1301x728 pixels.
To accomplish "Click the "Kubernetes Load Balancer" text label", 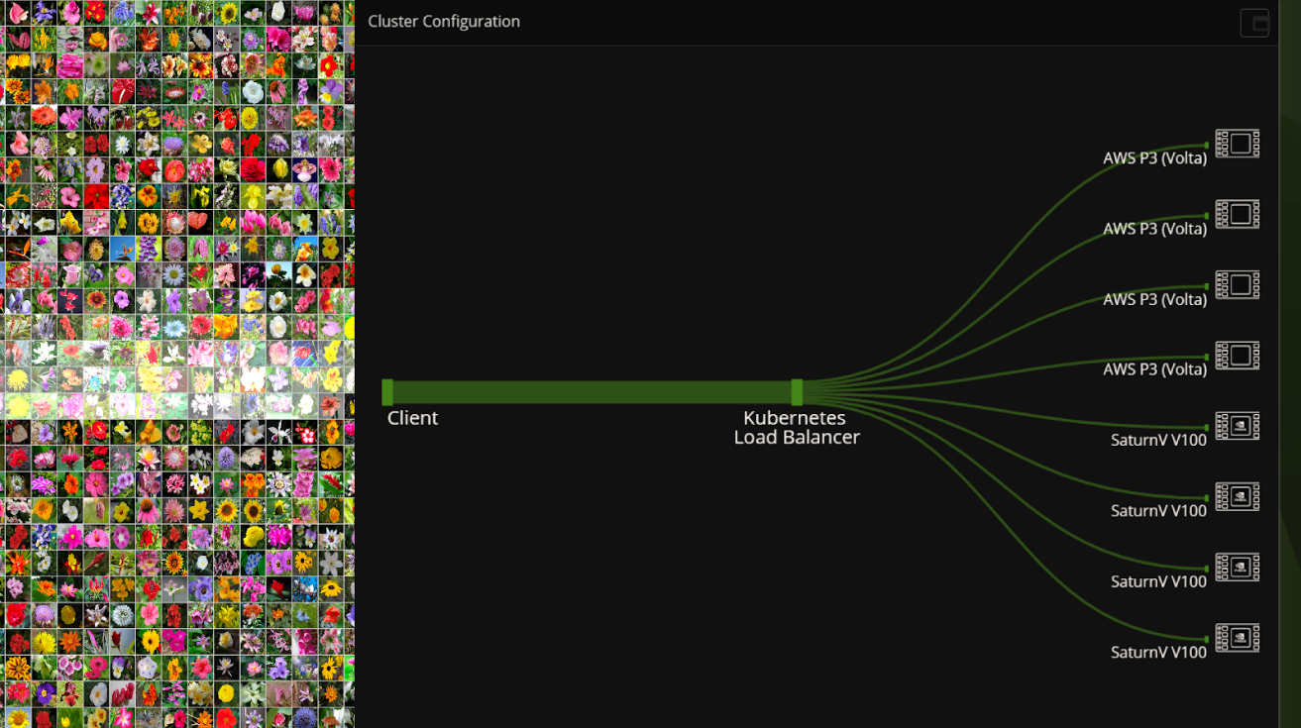I will [797, 428].
